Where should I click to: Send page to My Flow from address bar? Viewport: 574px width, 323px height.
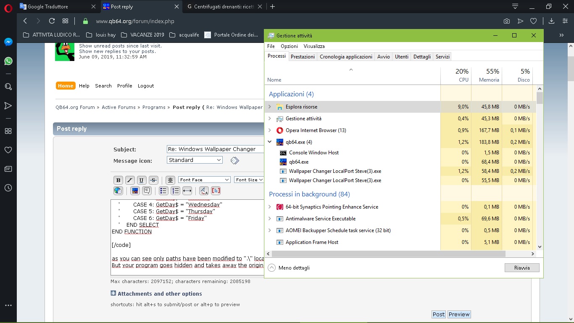coord(520,21)
